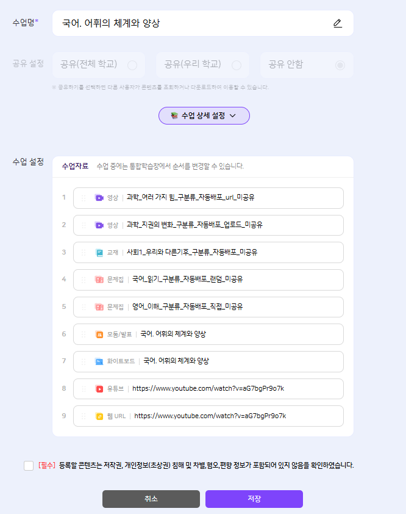Click the blue whiteboard icon in row 7
This screenshot has height=514, width=406.
[x=99, y=361]
